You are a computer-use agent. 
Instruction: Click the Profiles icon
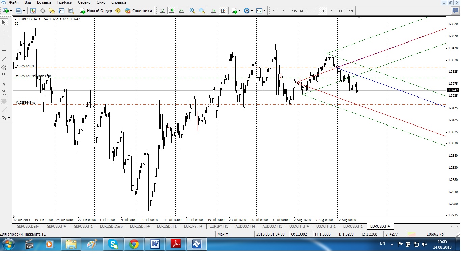click(18, 11)
